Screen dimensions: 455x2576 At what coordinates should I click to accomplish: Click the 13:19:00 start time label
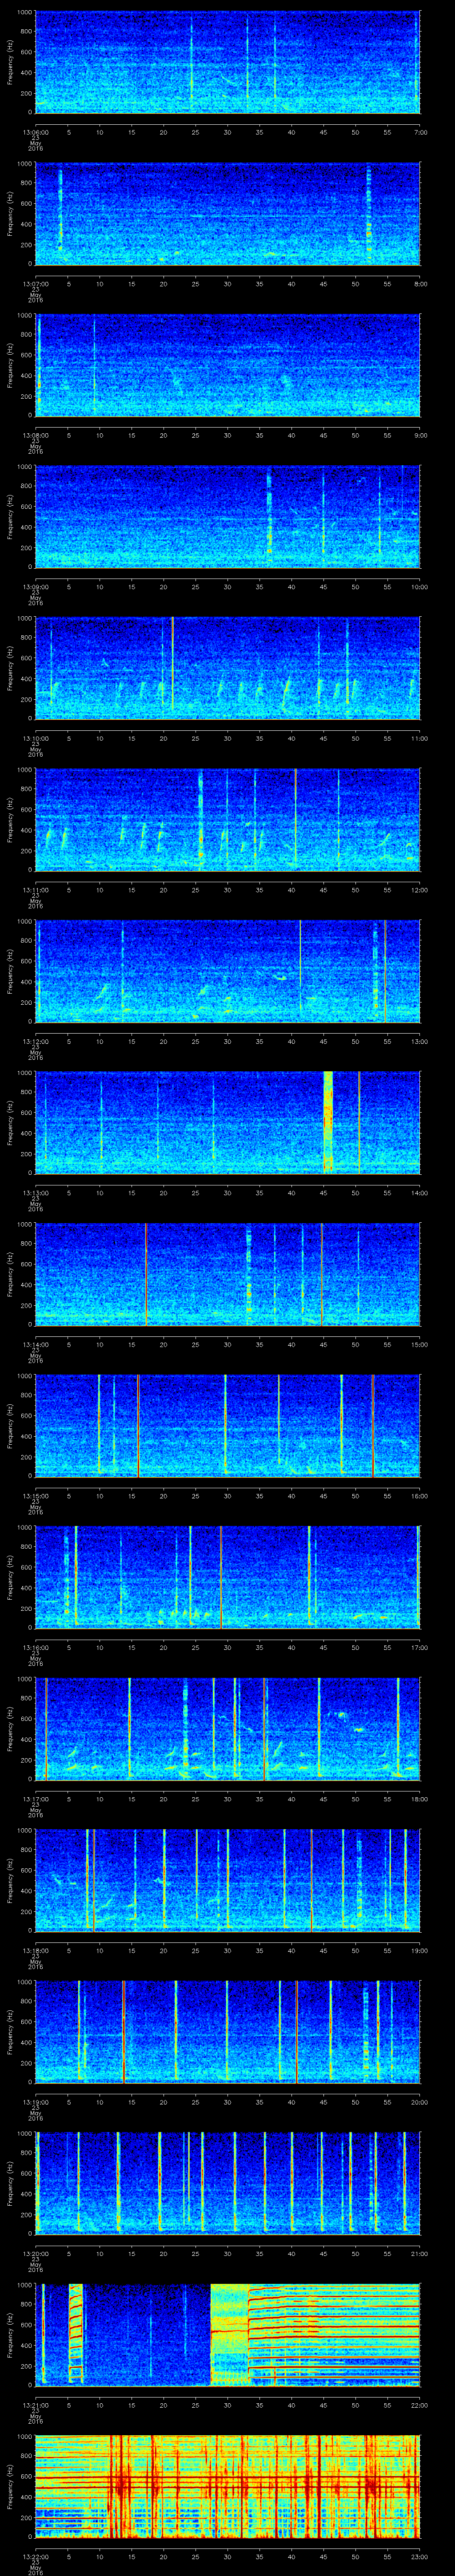click(x=36, y=2101)
